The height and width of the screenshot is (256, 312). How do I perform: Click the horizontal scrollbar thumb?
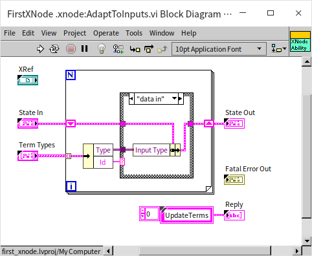205,251
